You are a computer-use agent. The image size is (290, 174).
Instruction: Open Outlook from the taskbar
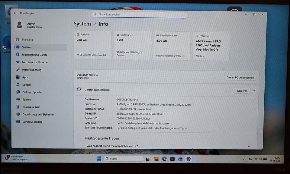(180, 159)
